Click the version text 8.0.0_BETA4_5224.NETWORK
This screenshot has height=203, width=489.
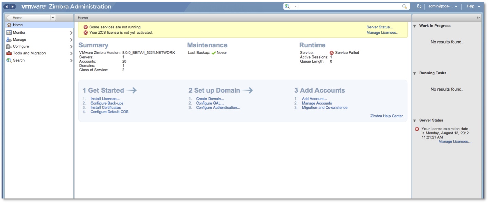(x=148, y=53)
